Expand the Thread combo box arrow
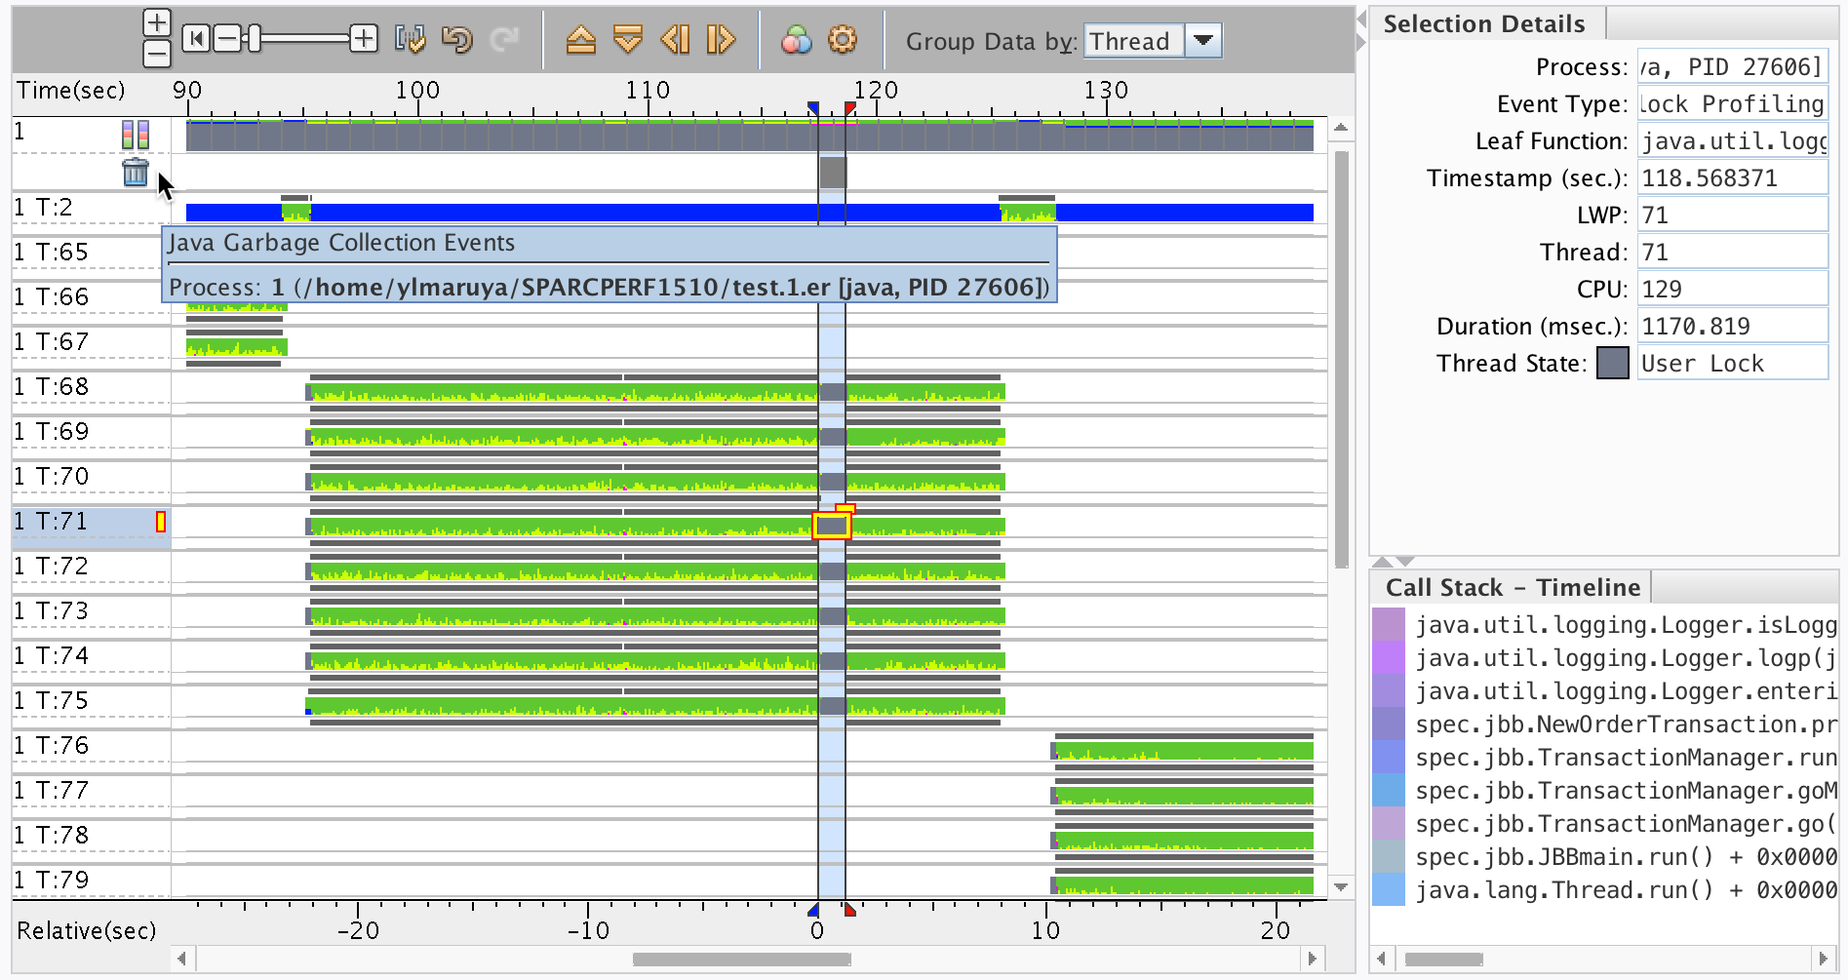The width and height of the screenshot is (1848, 980). click(x=1203, y=41)
